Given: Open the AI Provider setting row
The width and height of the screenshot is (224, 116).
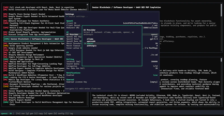Looking at the screenshot, I should (x=112, y=34).
